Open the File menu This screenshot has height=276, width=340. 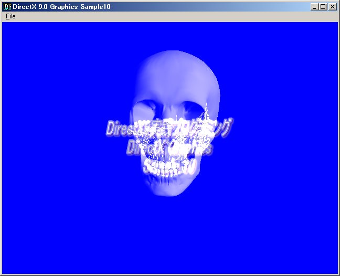[10, 16]
